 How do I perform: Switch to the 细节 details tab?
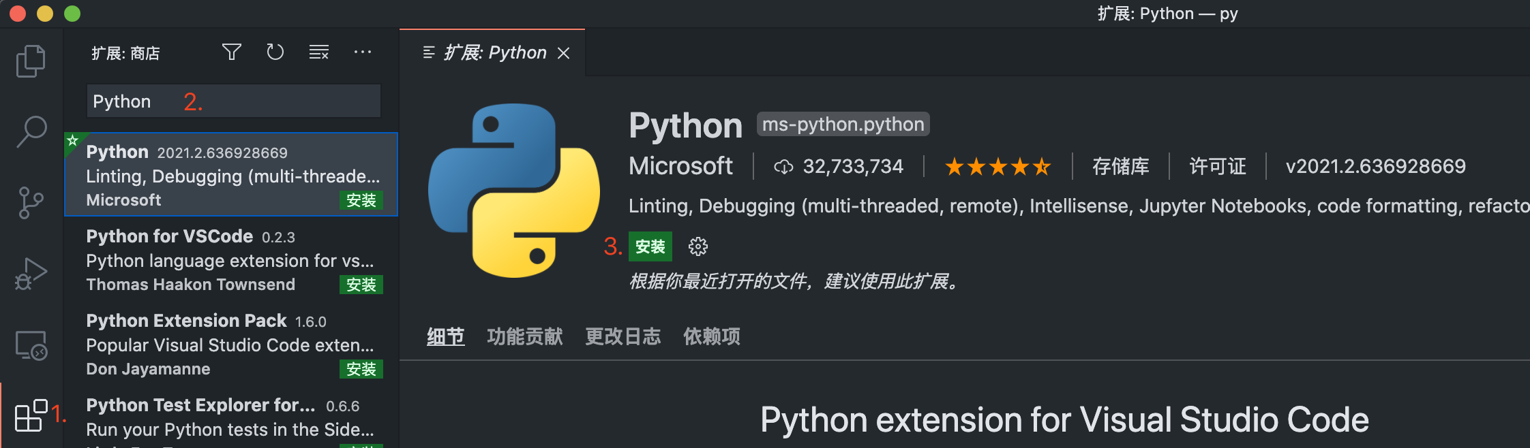[x=446, y=336]
